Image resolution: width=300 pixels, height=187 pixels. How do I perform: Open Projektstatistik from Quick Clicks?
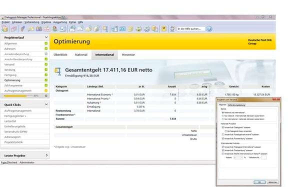click(x=13, y=142)
